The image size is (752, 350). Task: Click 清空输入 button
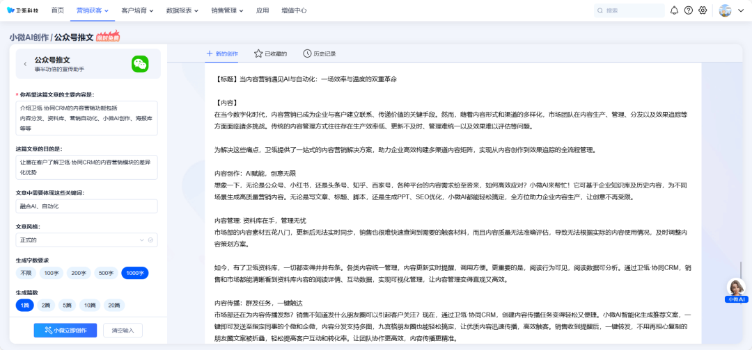pos(123,330)
